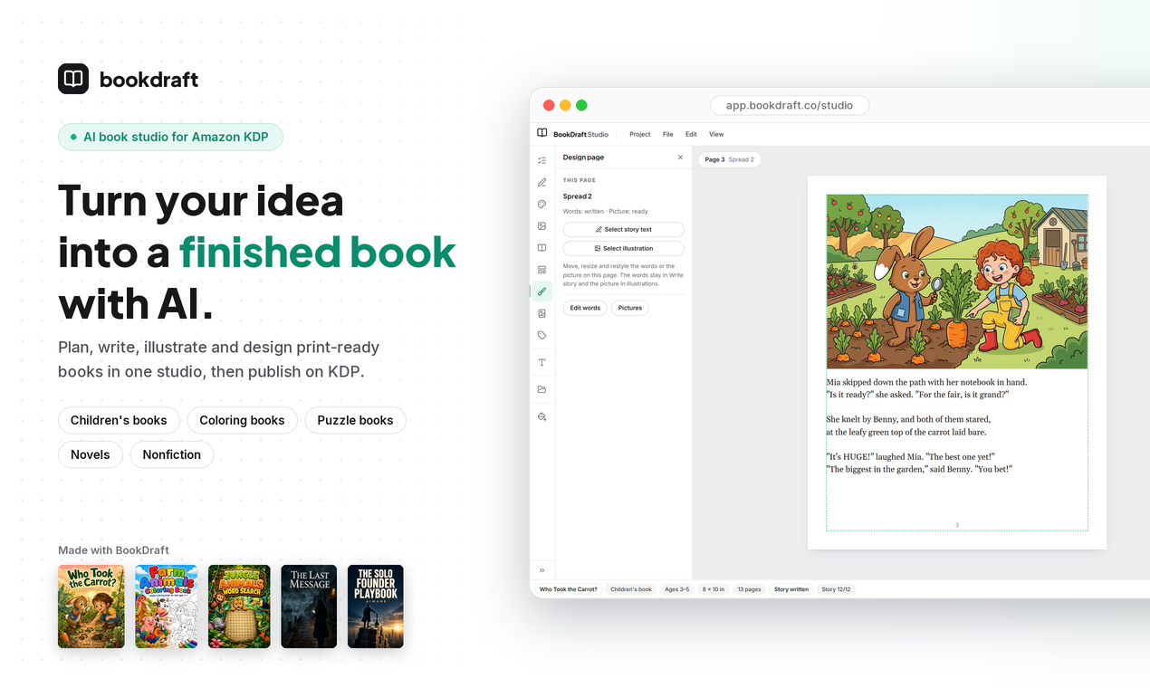Screen dimensions: 1150x688
Task: Click the open-book icon in sidebar
Action: (541, 247)
